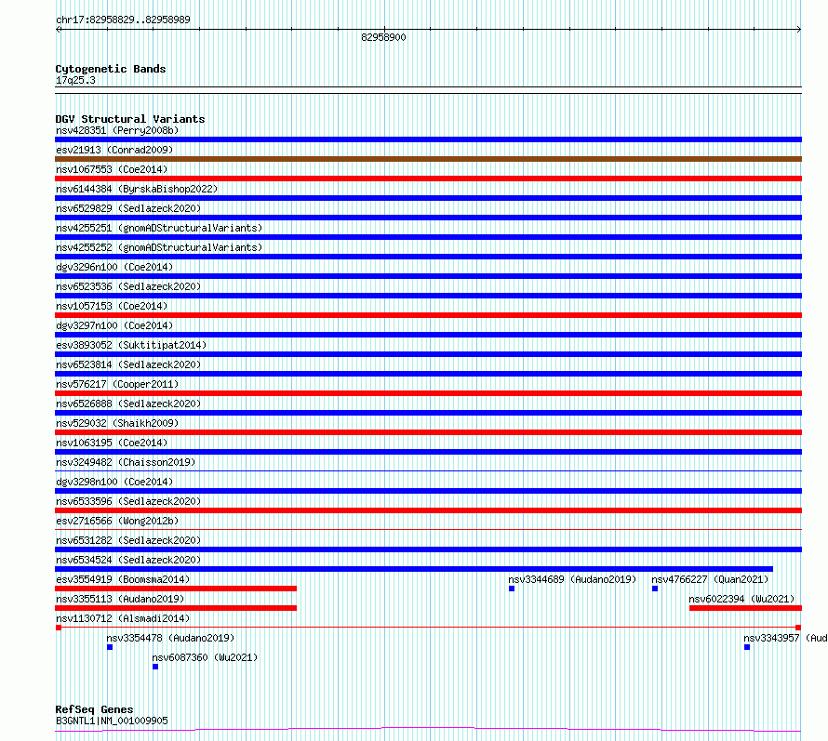Click the 17q25.3 band label
Viewport: 828px width, 741px height.
(x=75, y=80)
